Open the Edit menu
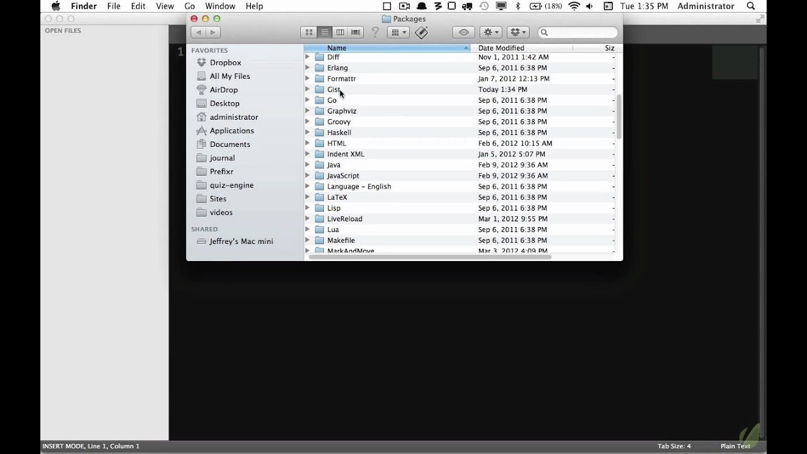Screen dimensions: 807x454 tap(138, 6)
